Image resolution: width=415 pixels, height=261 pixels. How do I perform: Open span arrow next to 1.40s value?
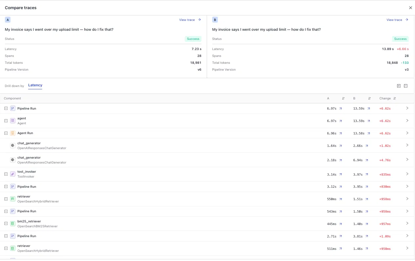pyautogui.click(x=367, y=224)
